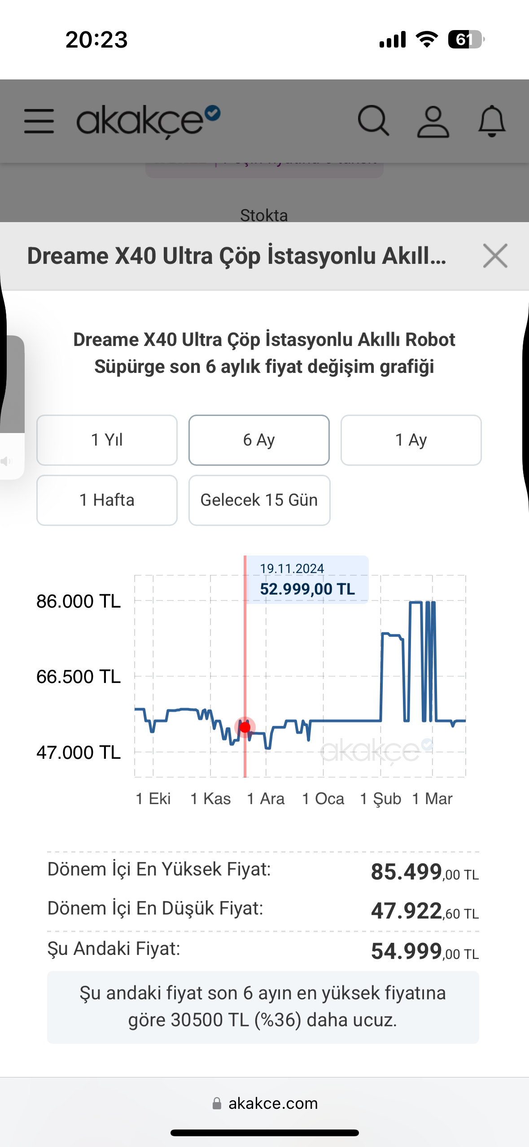Tap the akakçe logo

tap(148, 121)
